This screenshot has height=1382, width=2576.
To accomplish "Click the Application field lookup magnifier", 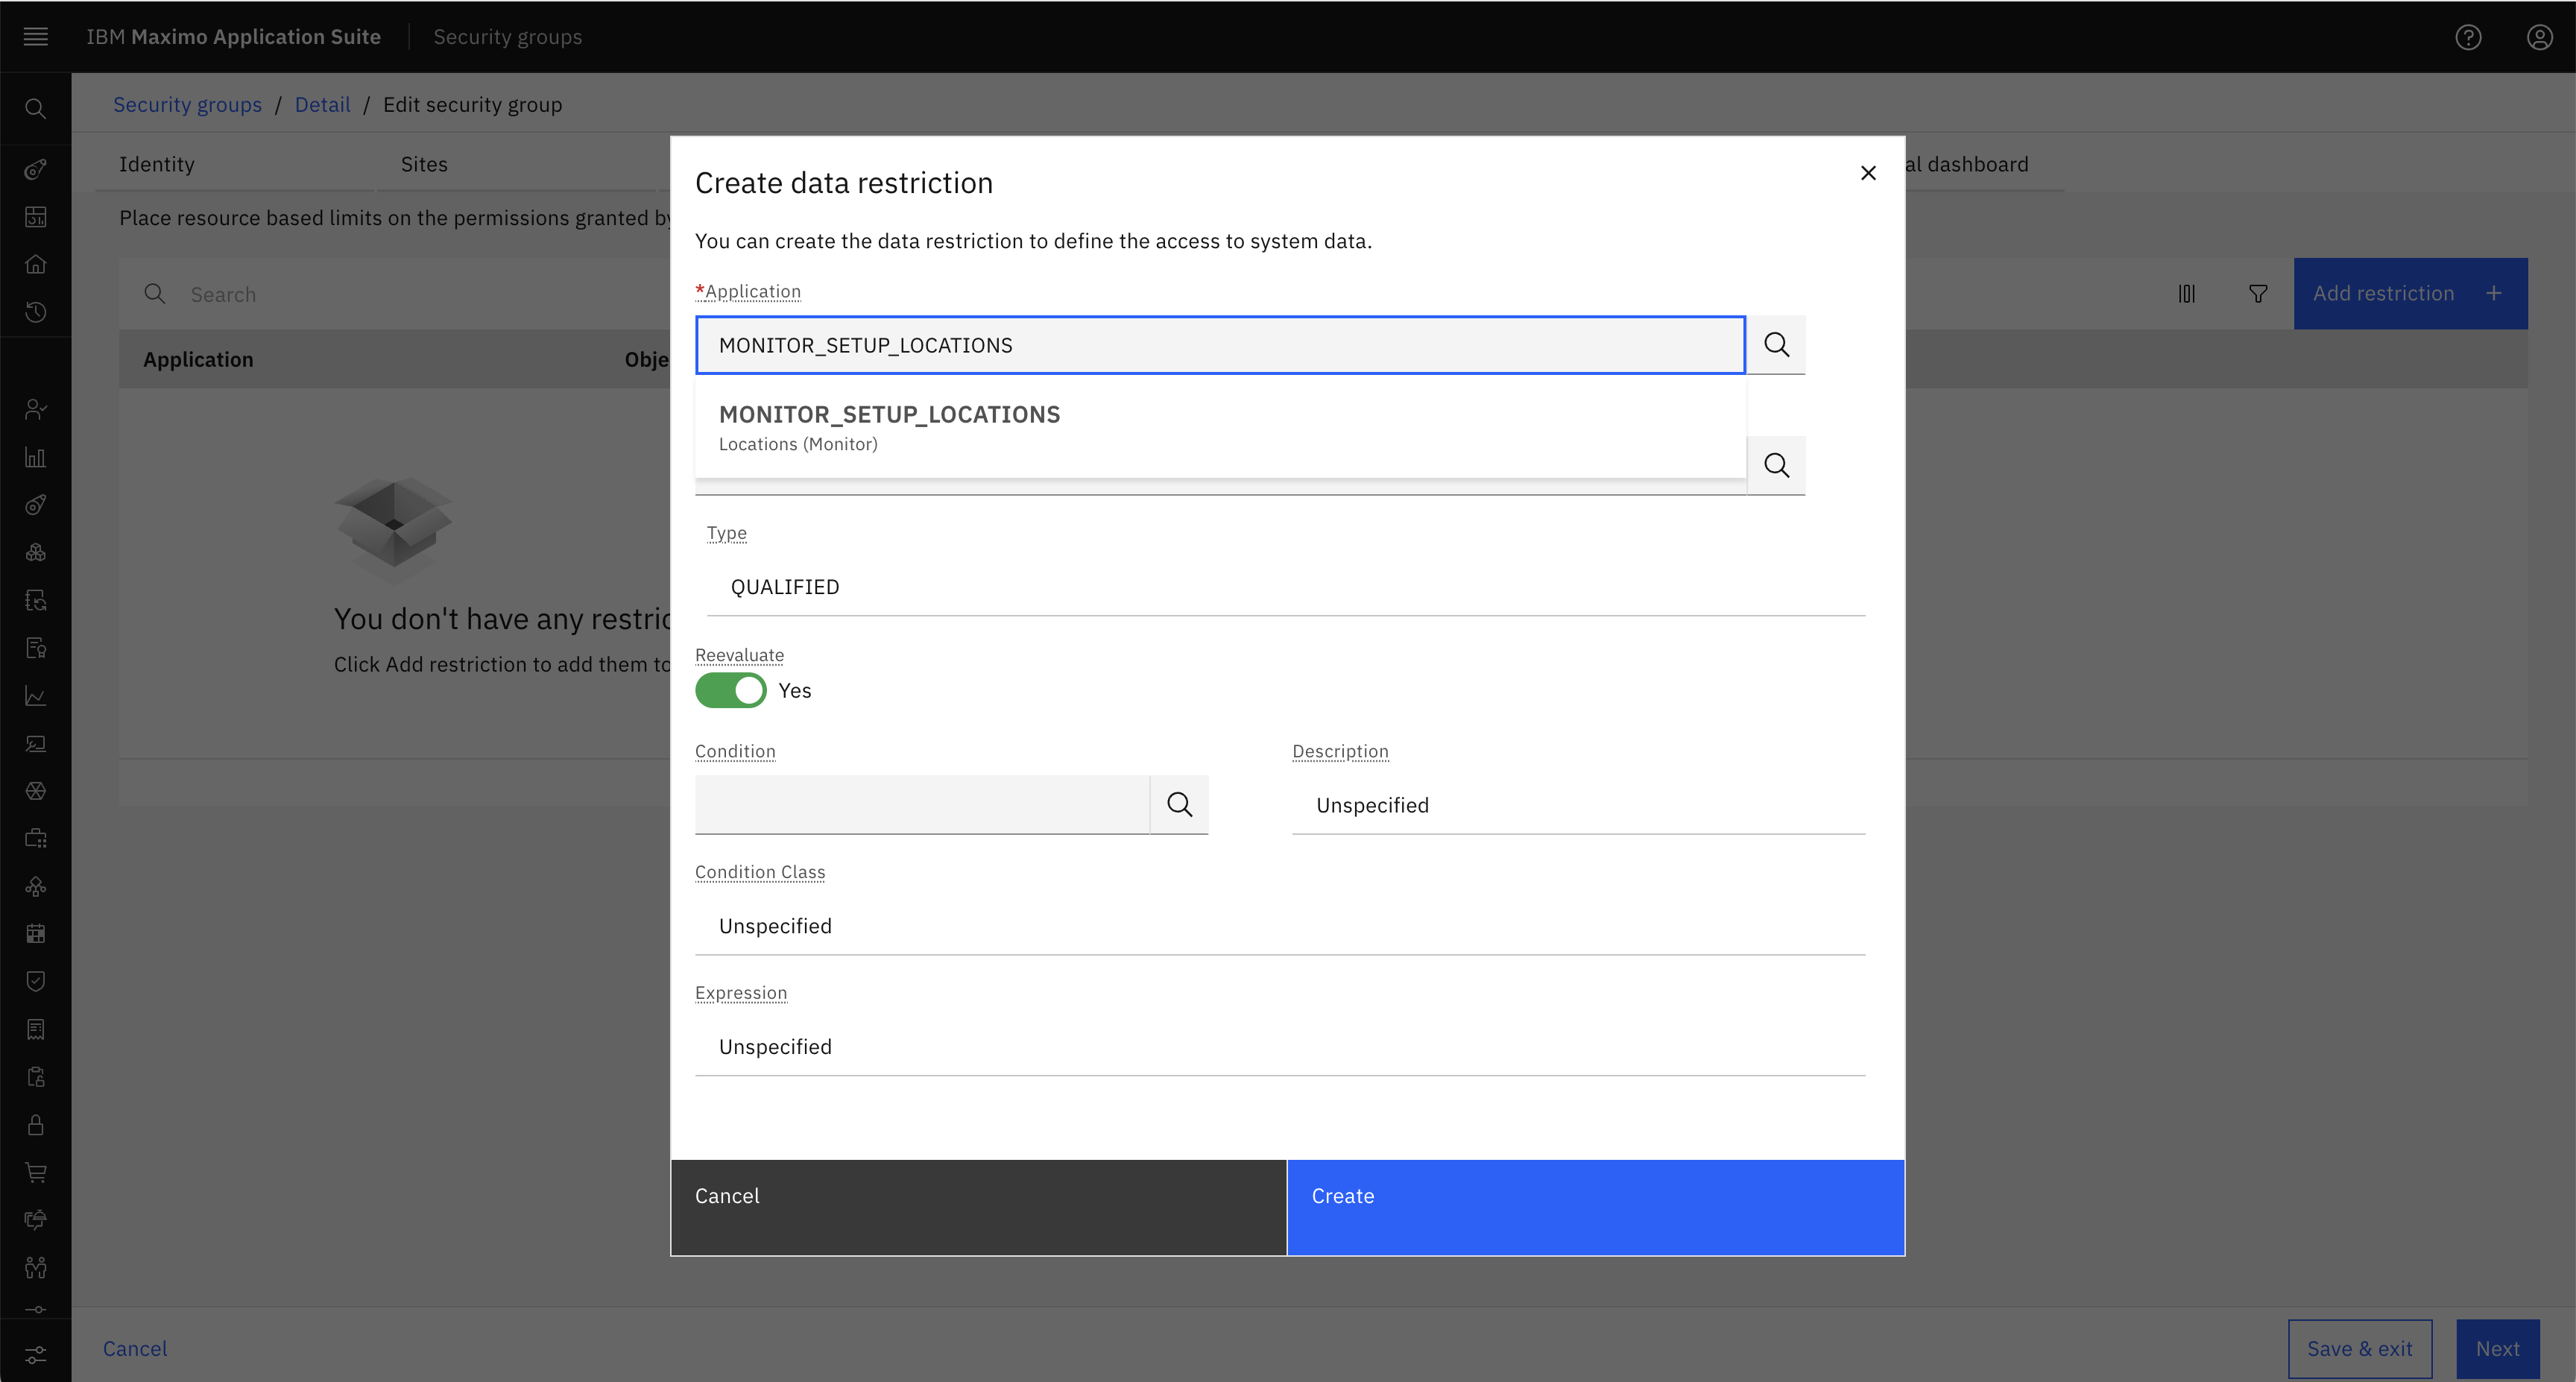I will point(1776,345).
